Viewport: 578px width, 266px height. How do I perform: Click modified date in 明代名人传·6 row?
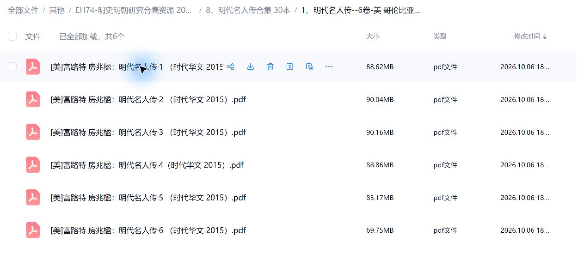point(525,230)
